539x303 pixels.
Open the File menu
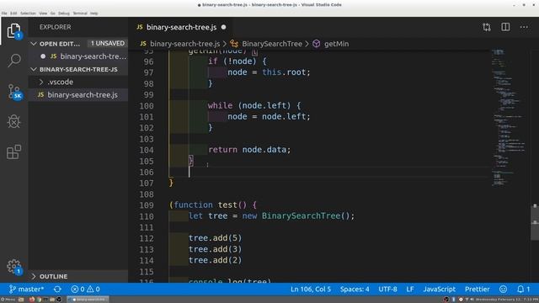(x=4, y=13)
